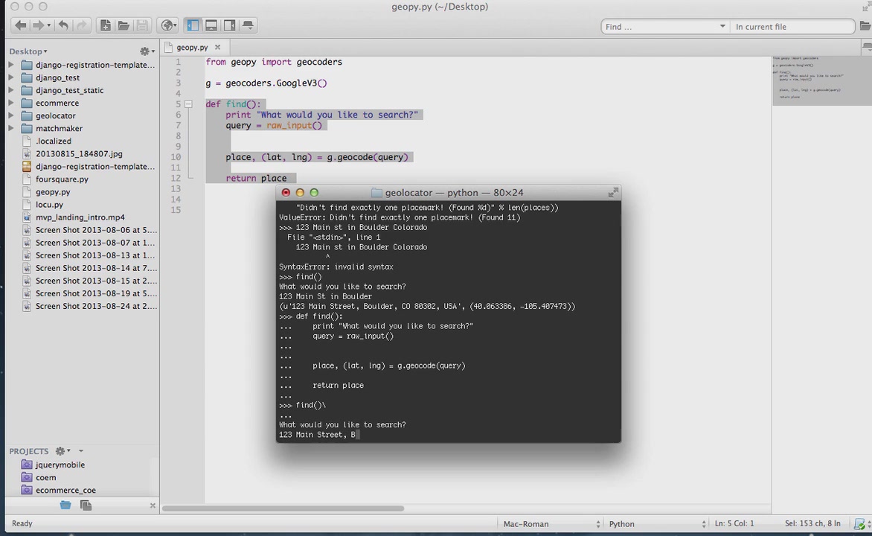
Task: Click the Ln: 5 Col: 1 status indicator
Action: pos(734,523)
